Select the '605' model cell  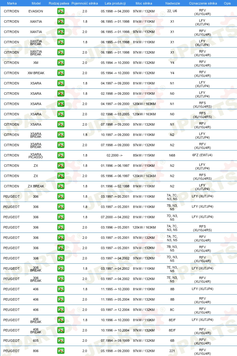click(36, 341)
